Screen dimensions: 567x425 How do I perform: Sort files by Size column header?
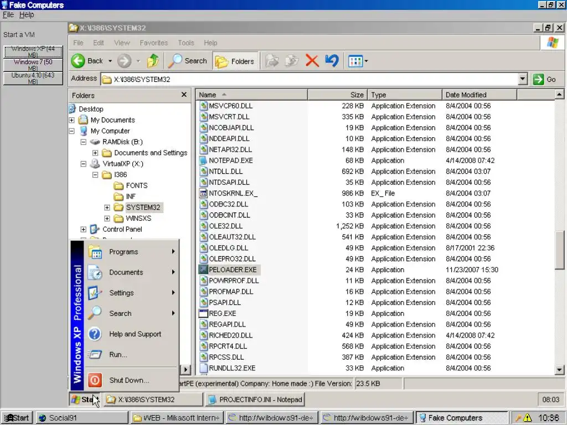[337, 95]
